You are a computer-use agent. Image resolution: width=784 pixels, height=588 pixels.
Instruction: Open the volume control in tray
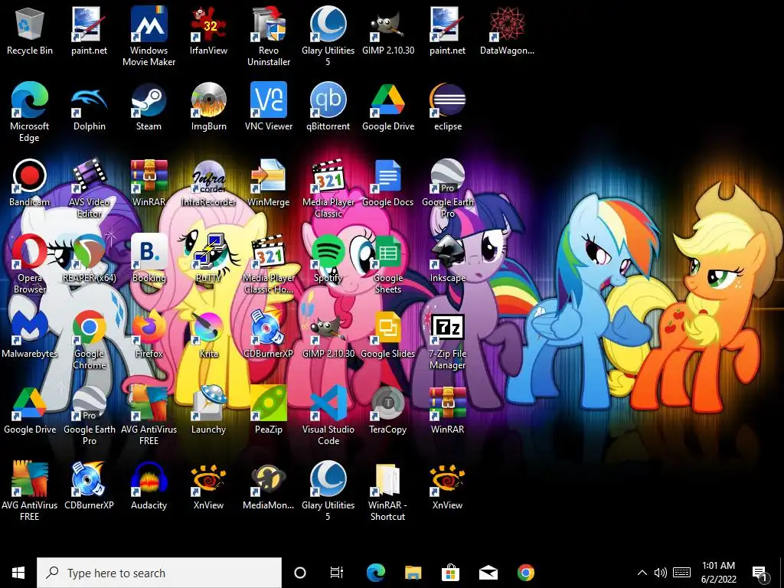click(661, 573)
